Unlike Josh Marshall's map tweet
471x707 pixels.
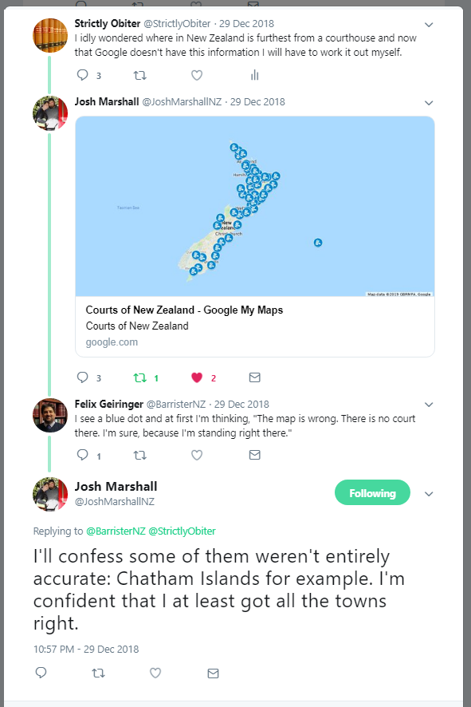coord(197,377)
